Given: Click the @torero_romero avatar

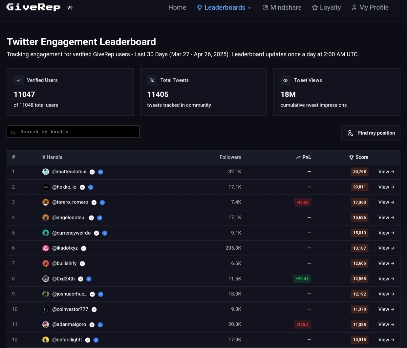Looking at the screenshot, I should [46, 202].
